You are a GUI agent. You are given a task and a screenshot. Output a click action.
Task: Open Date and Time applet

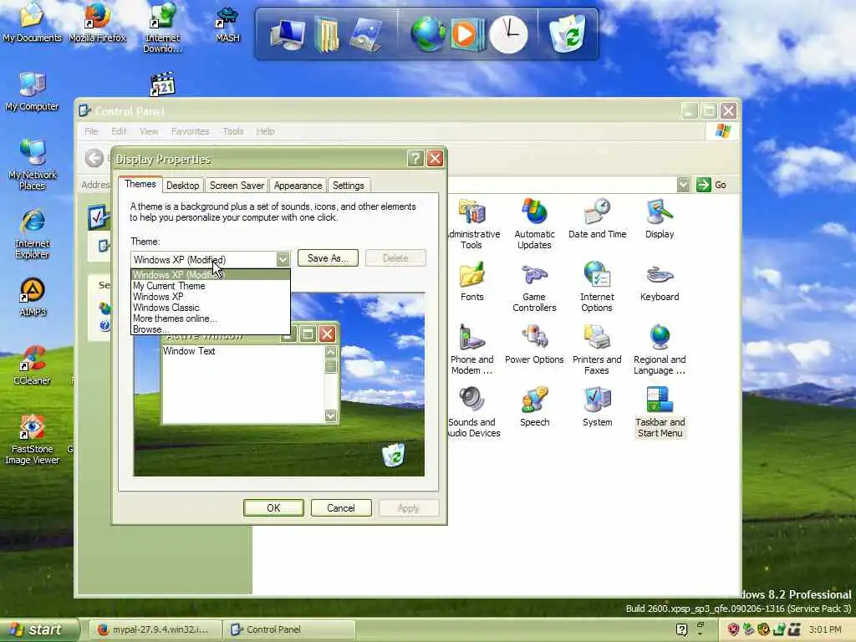[x=597, y=219]
